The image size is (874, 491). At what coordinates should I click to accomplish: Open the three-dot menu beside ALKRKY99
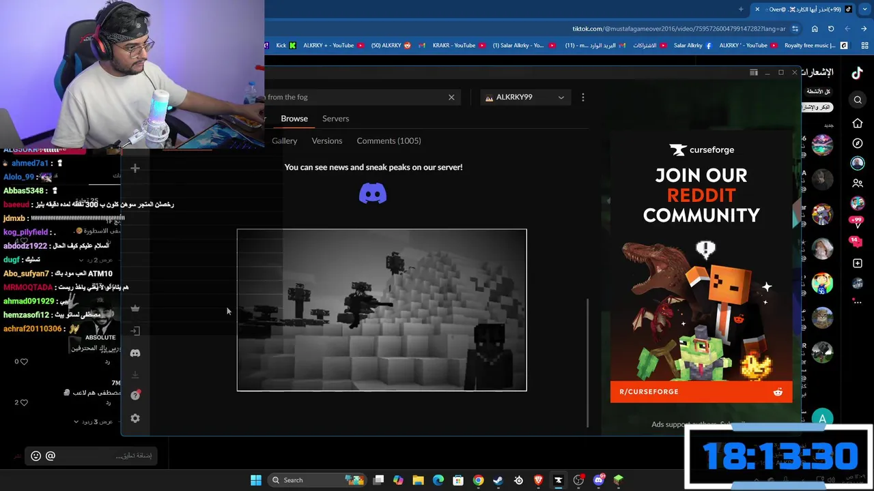(x=582, y=98)
